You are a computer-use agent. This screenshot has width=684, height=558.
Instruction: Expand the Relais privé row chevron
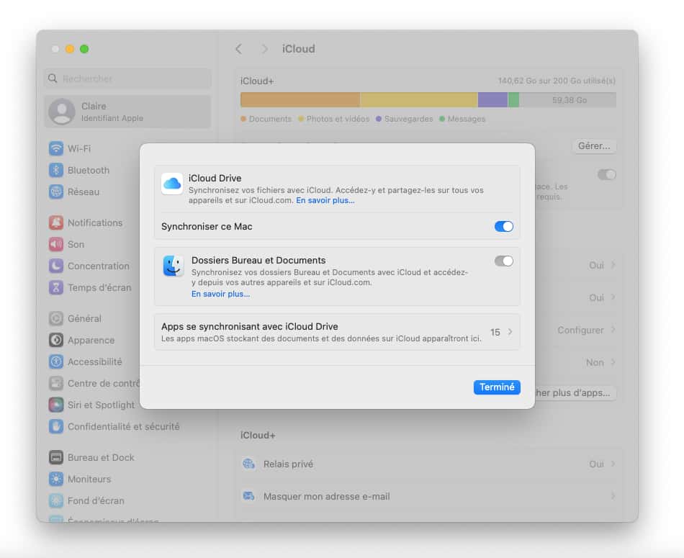[x=613, y=464]
